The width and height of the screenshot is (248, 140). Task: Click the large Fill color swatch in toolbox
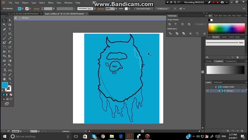coord(5,85)
